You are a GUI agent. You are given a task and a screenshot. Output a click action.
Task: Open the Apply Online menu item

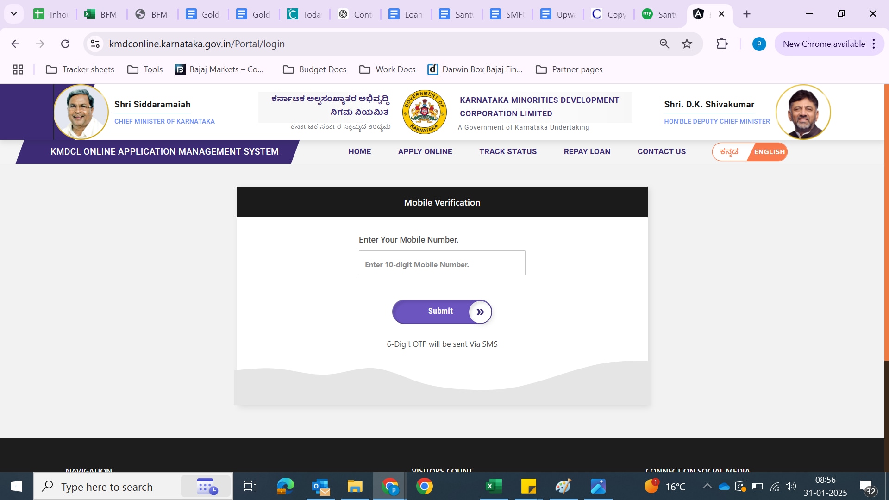pos(425,151)
